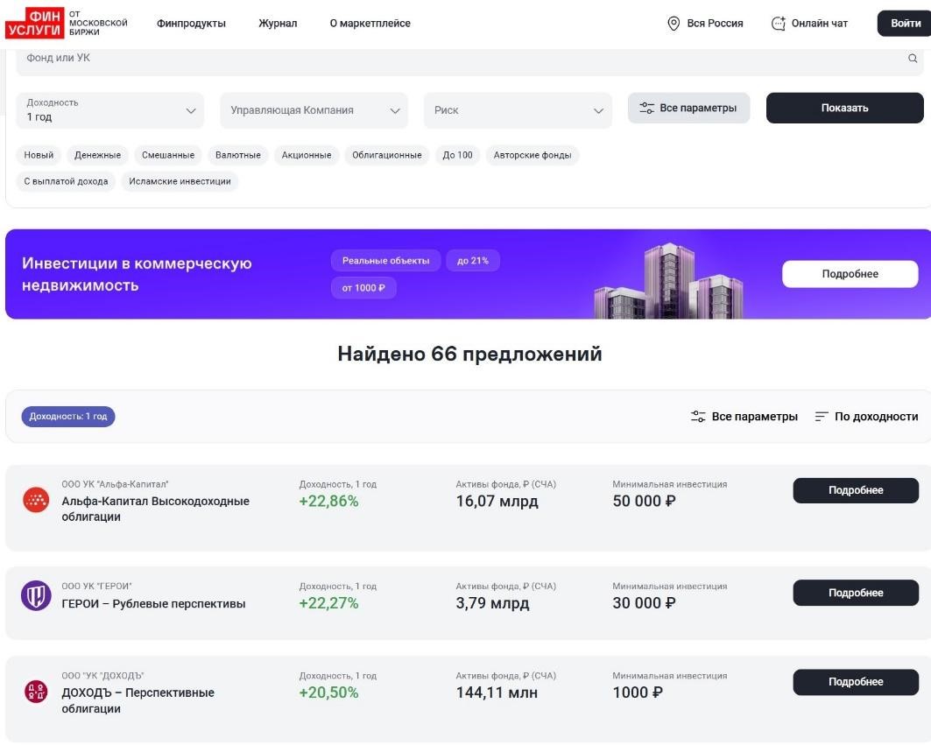Click Подробнее on the real estate banner
Viewport: 931px width, 745px height.
pyautogui.click(x=850, y=274)
